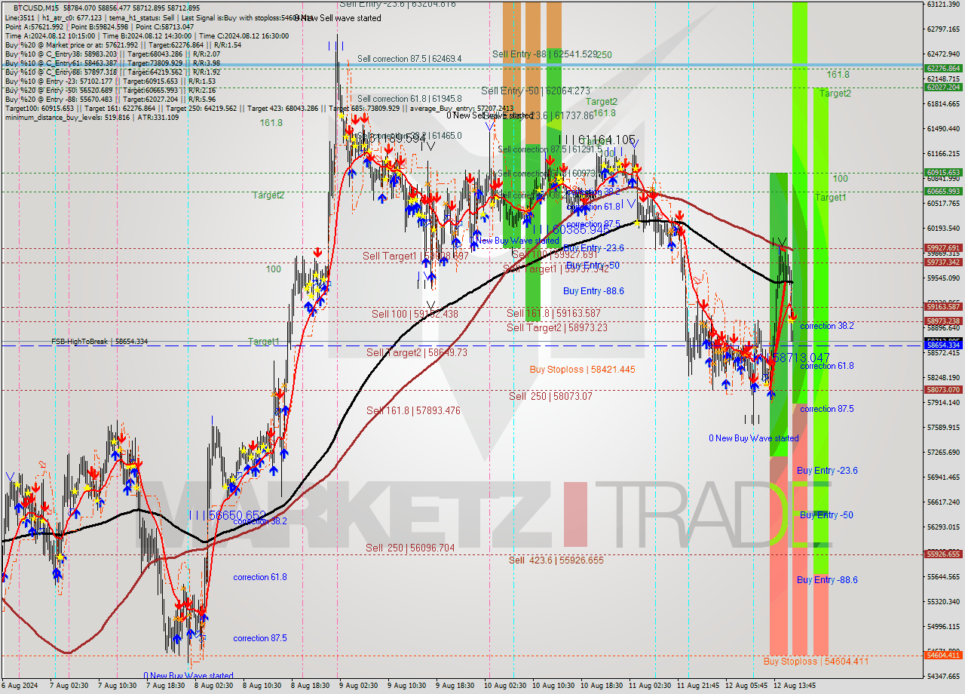965x694 pixels.
Task: Click 'Sell Entry -88 | 62541.529' label
Action: tap(544, 54)
